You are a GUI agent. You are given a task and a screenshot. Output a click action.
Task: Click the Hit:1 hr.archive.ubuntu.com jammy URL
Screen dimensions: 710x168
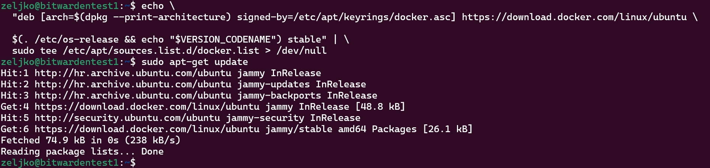tap(133, 73)
